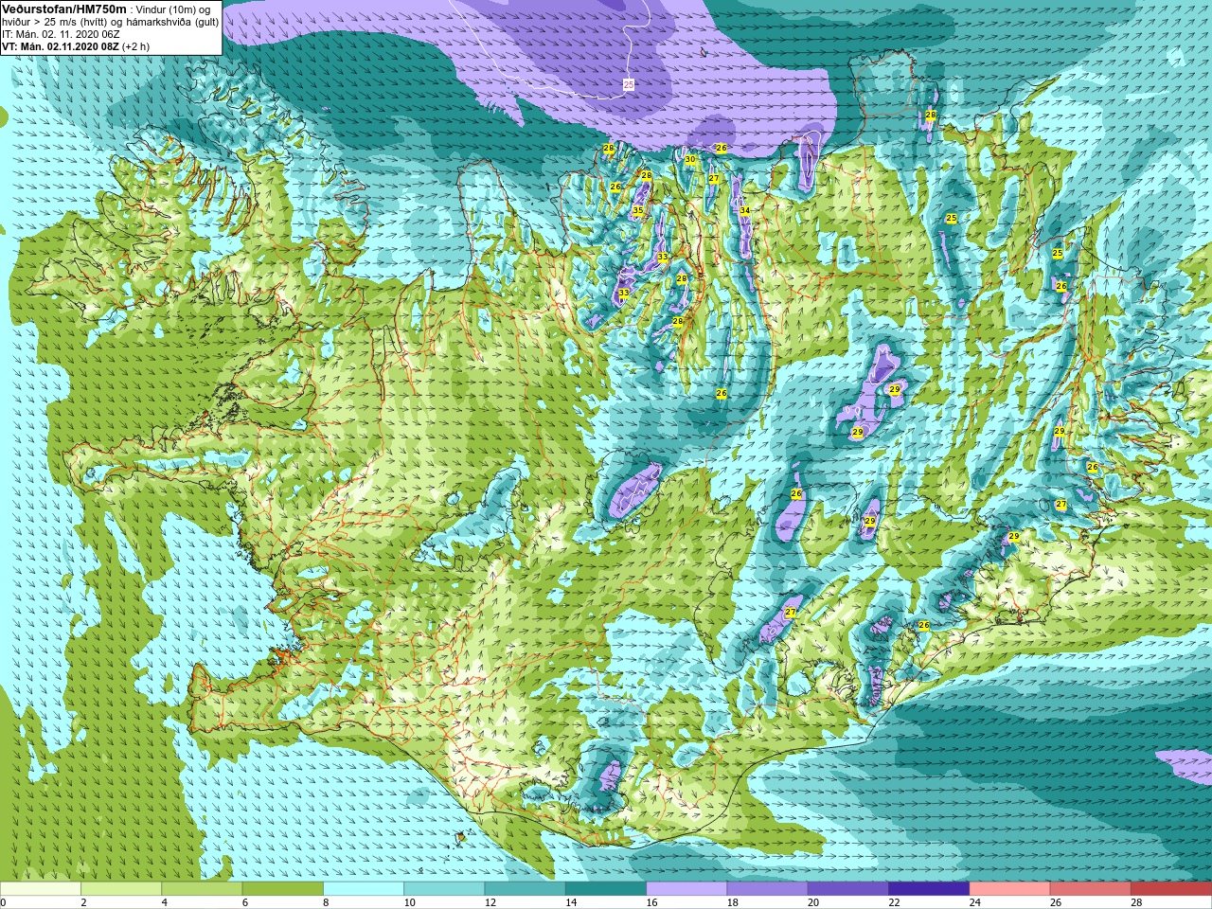This screenshot has height=909, width=1212.
Task: Select the dark teal 14–16 legend swatch
Action: (x=606, y=888)
